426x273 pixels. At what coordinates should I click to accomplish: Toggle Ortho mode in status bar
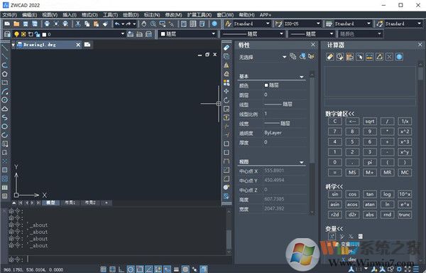pos(121,269)
